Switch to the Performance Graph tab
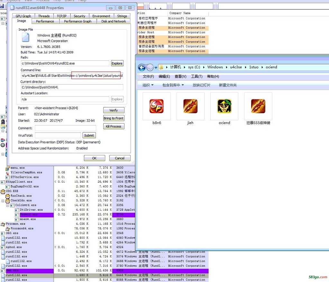The image size is (329, 282). [78, 21]
